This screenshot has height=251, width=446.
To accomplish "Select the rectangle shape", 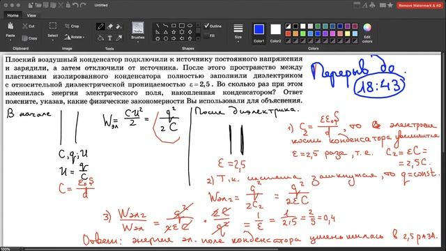I will [x=174, y=26].
